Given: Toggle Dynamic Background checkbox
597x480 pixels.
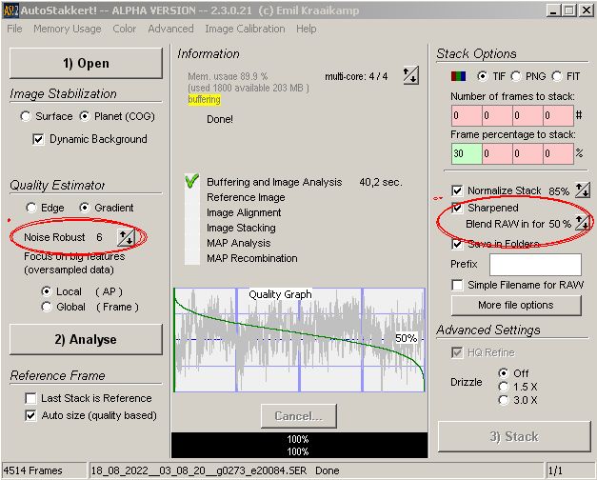Looking at the screenshot, I should tap(39, 139).
